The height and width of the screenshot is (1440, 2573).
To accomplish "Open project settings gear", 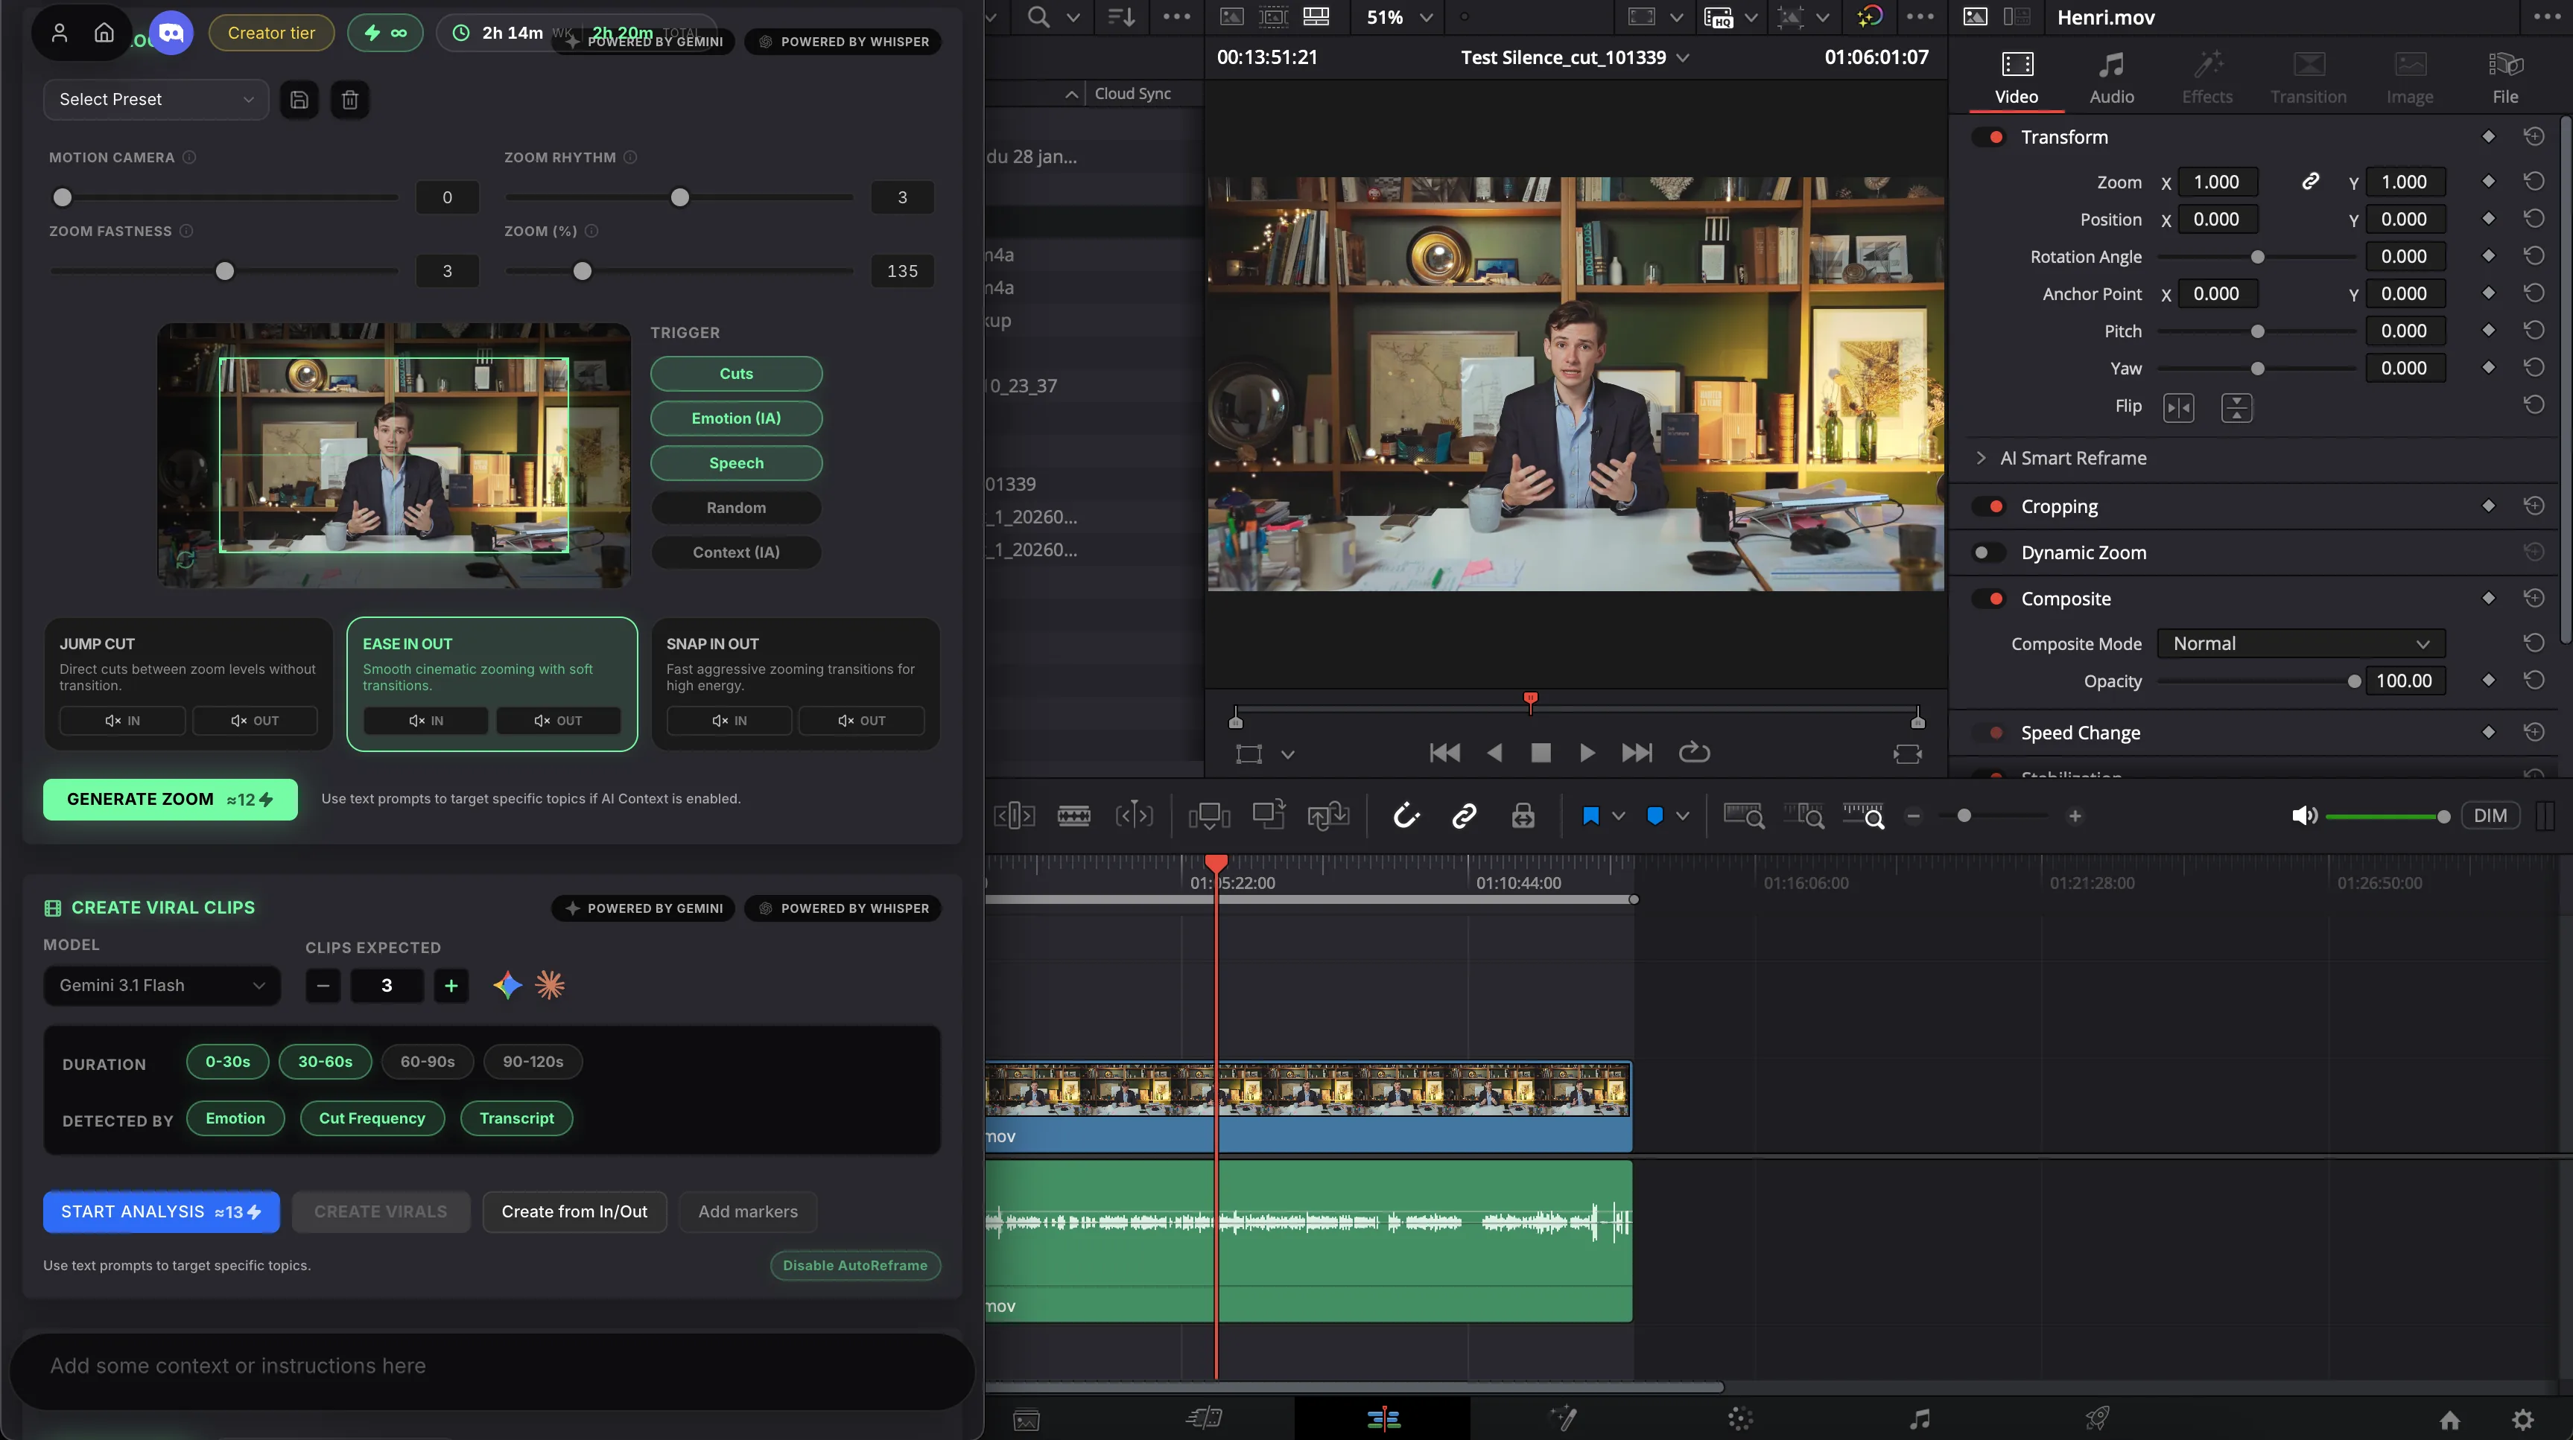I will pos(2523,1419).
